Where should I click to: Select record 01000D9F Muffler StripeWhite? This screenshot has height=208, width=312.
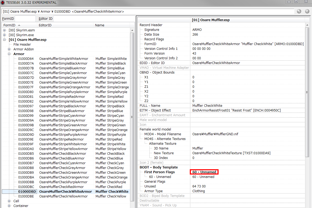66,144
